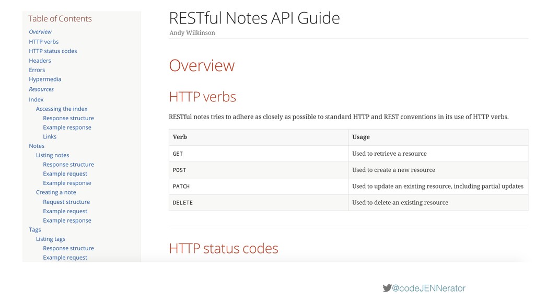This screenshot has height=301, width=535.
Task: Jump to HTTP status codes from the sidebar
Action: click(x=53, y=51)
